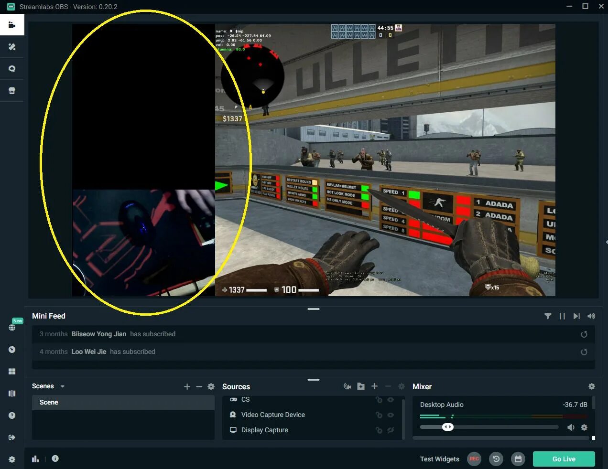608x469 pixels.
Task: Mute Desktop Audio speaker icon
Action: [x=571, y=427]
